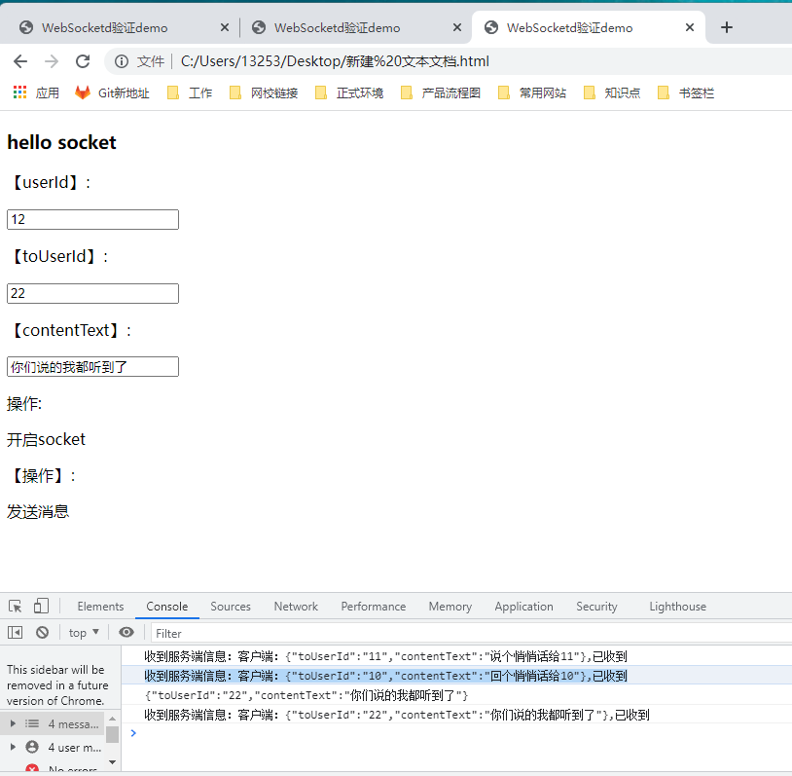Hide the console sidebar with the panel icon
This screenshot has height=776, width=792.
click(x=16, y=633)
